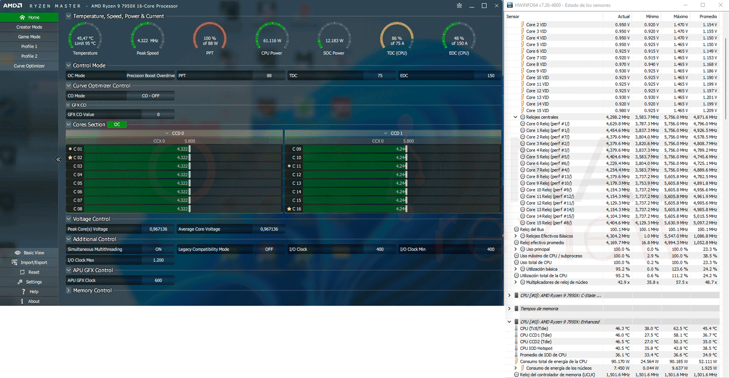
Task: Collapse the Ryzen Master sidebar with double-chevron
Action: point(58,160)
